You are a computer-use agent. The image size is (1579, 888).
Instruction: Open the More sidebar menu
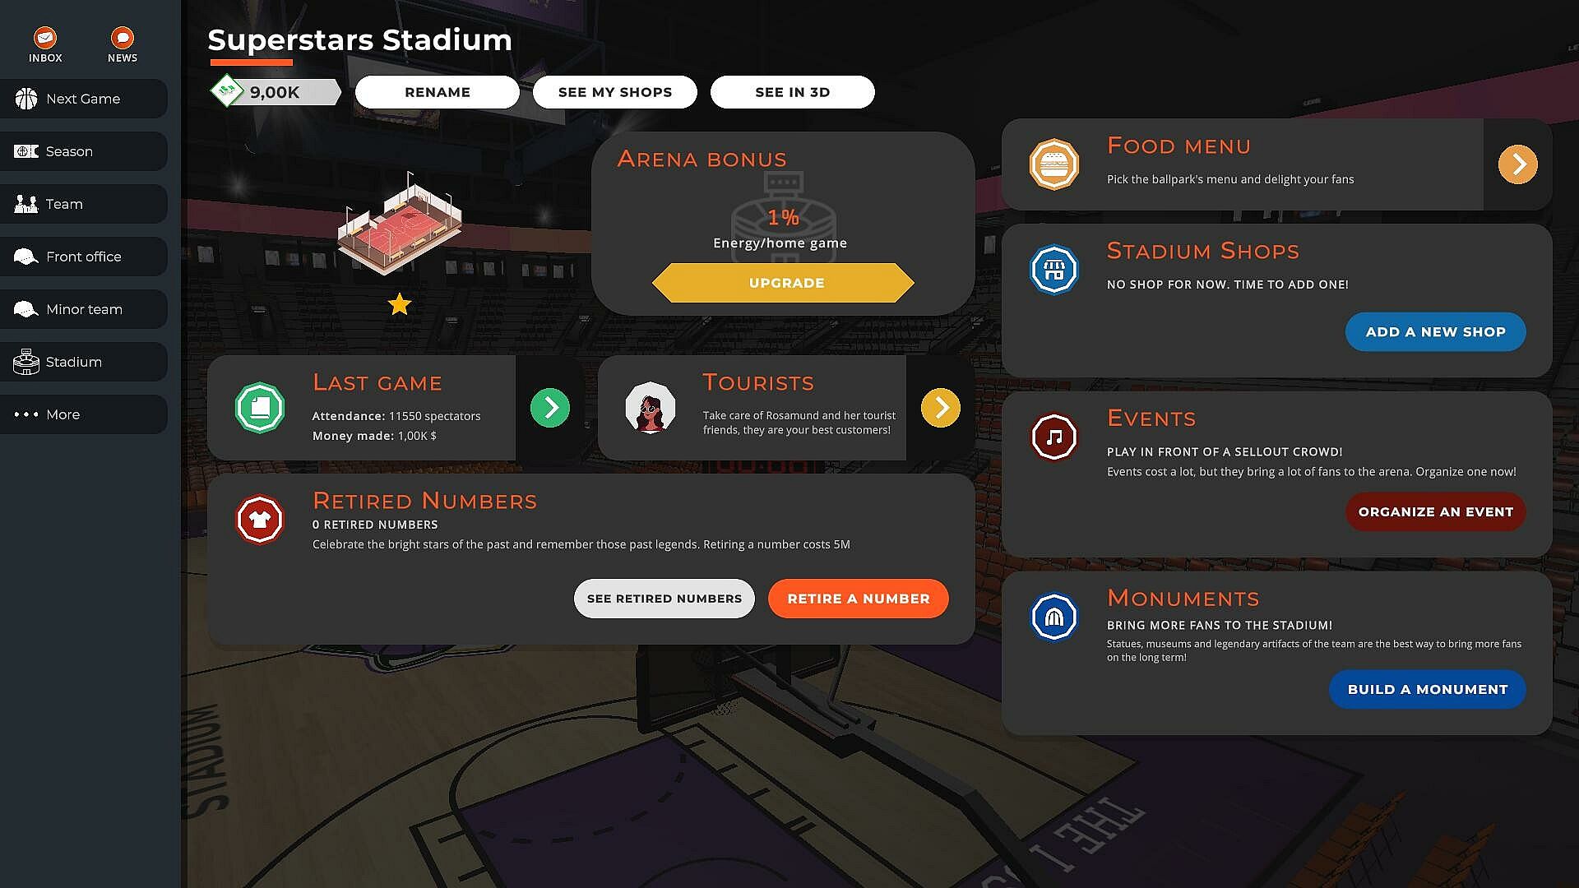pos(83,414)
